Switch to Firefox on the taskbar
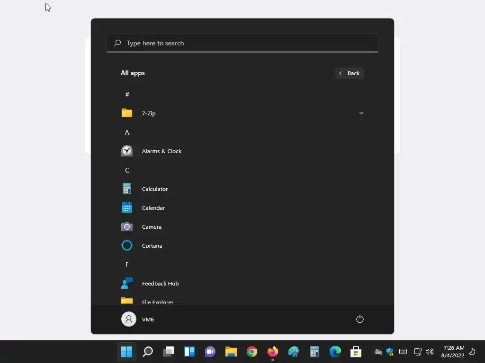This screenshot has width=485, height=363. [x=272, y=352]
